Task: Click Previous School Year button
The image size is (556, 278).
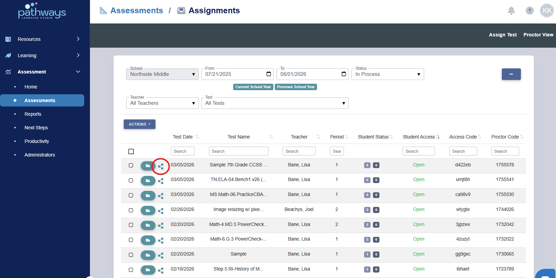Action: click(x=296, y=87)
